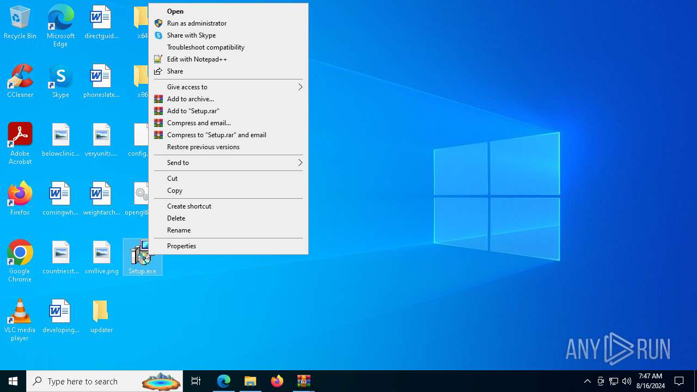Open the notification center
This screenshot has width=697, height=392.
679,381
